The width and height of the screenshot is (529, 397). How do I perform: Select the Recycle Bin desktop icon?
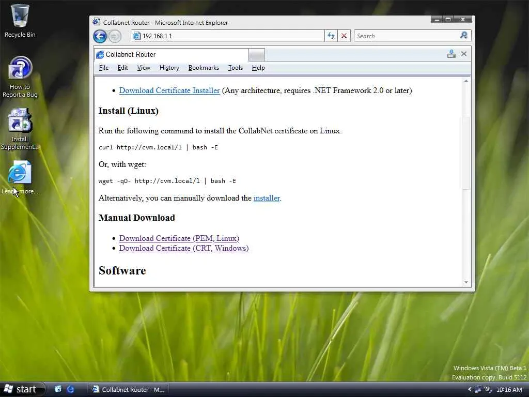[20, 21]
